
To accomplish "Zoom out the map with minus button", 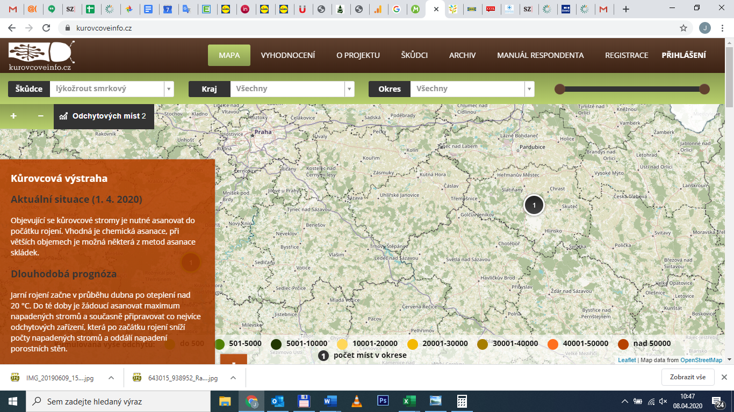I will click(40, 116).
